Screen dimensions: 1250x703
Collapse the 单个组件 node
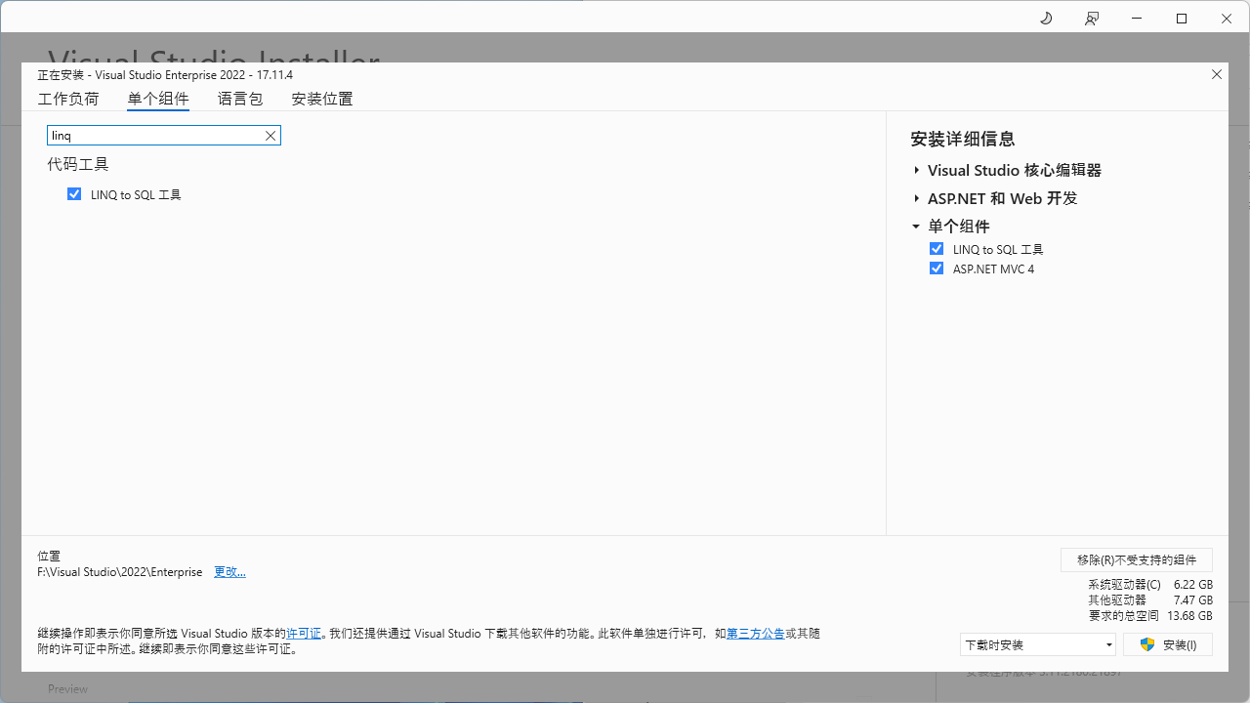(916, 227)
